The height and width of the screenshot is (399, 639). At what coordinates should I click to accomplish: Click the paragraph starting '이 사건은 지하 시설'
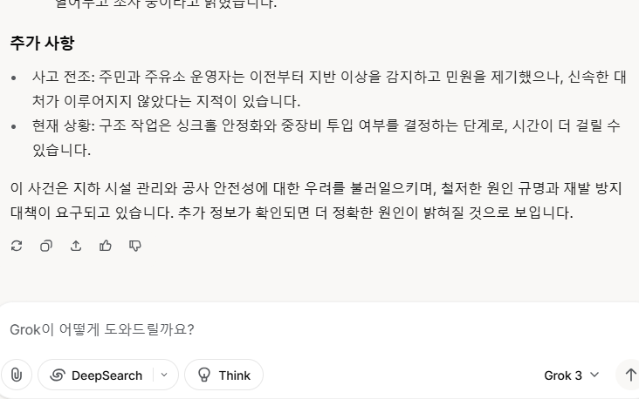[x=316, y=200]
